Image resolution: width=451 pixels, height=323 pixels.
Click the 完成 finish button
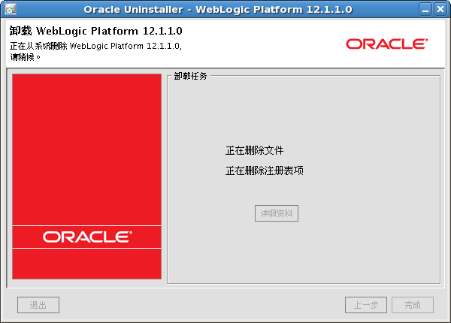(413, 305)
